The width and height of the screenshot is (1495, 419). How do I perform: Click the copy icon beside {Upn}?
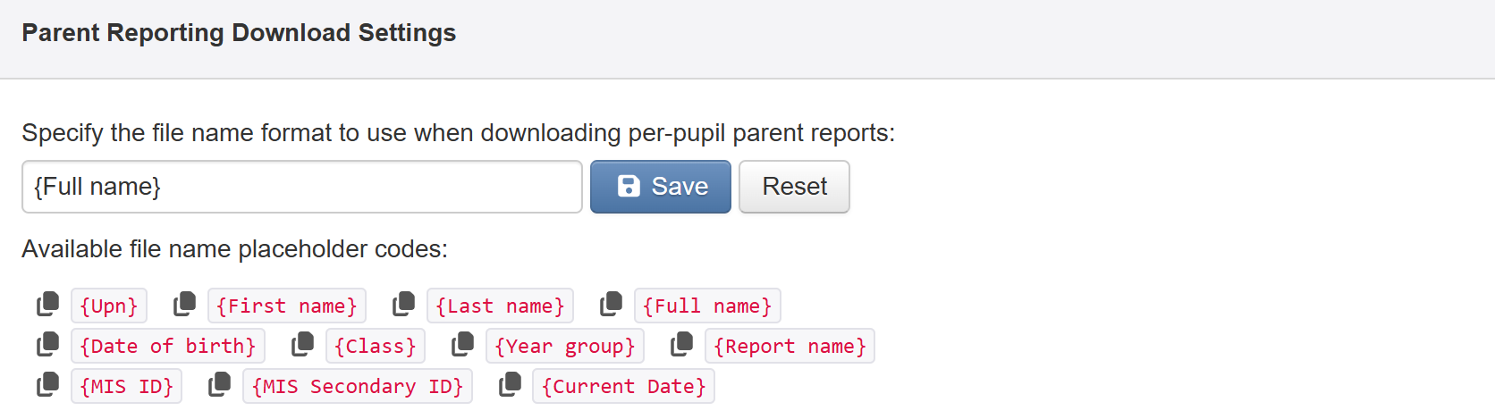[x=47, y=305]
